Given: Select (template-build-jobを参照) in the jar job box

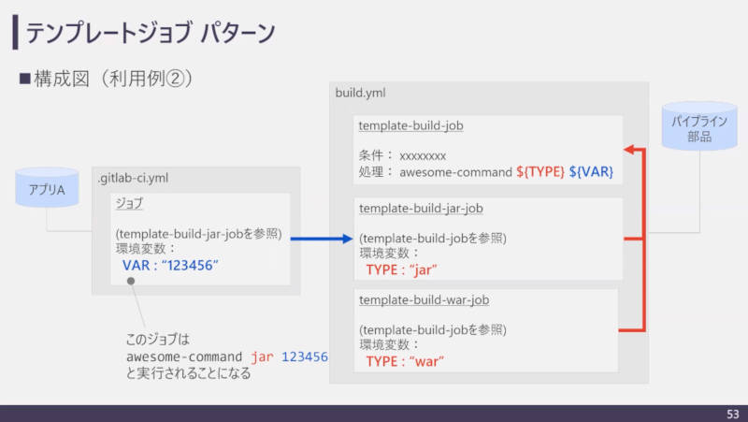Looking at the screenshot, I should tap(433, 239).
